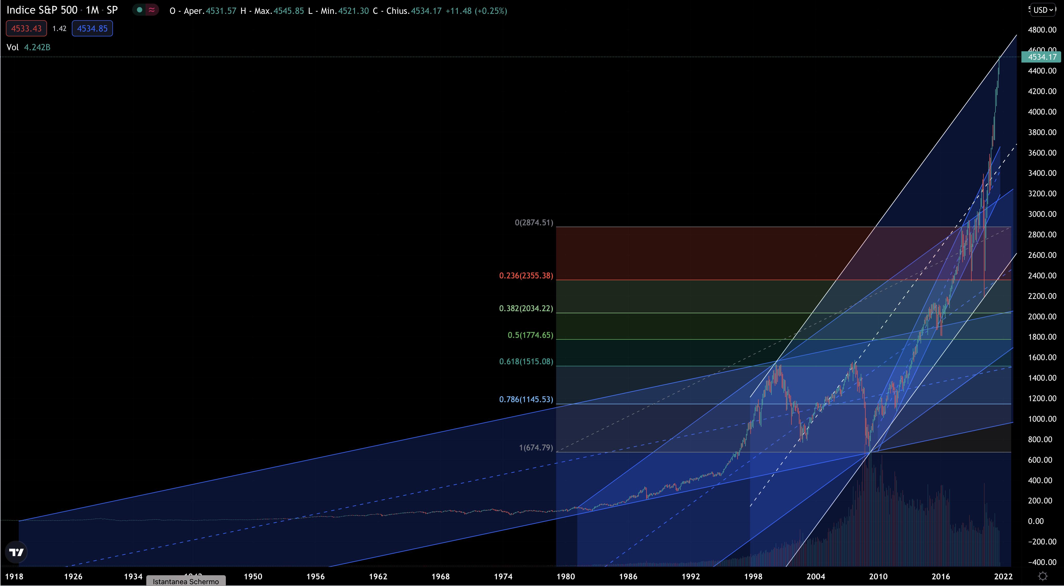Click the +11.48 (+0.25%) change value
1064x586 pixels.
(476, 11)
